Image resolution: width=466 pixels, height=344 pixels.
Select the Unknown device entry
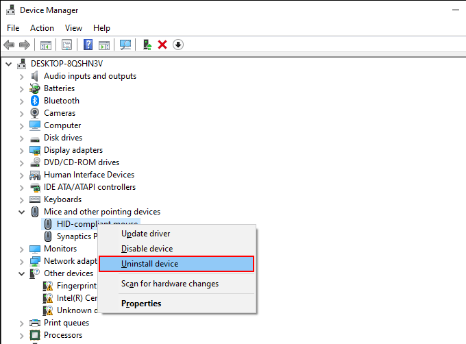pos(77,310)
